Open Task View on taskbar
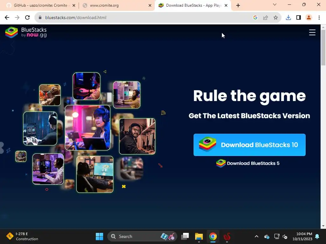326x244 pixels. click(185, 236)
